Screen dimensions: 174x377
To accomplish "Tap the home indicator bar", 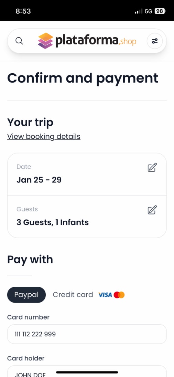I will click(x=87, y=372).
